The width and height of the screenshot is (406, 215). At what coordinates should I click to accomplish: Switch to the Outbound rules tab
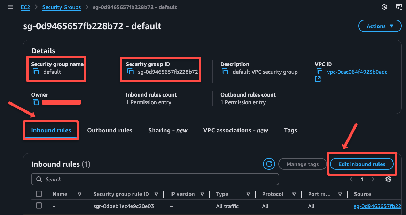point(110,130)
